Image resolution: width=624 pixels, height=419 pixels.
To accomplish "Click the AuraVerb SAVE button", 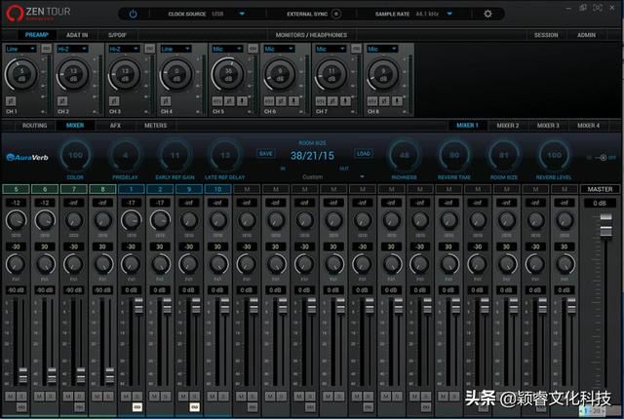I will click(x=266, y=153).
